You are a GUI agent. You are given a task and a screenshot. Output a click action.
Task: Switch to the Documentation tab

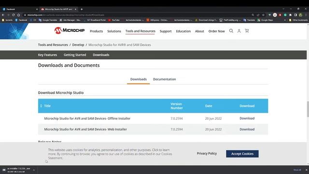pos(164,79)
